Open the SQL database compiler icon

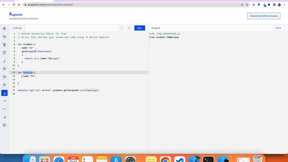(4, 45)
